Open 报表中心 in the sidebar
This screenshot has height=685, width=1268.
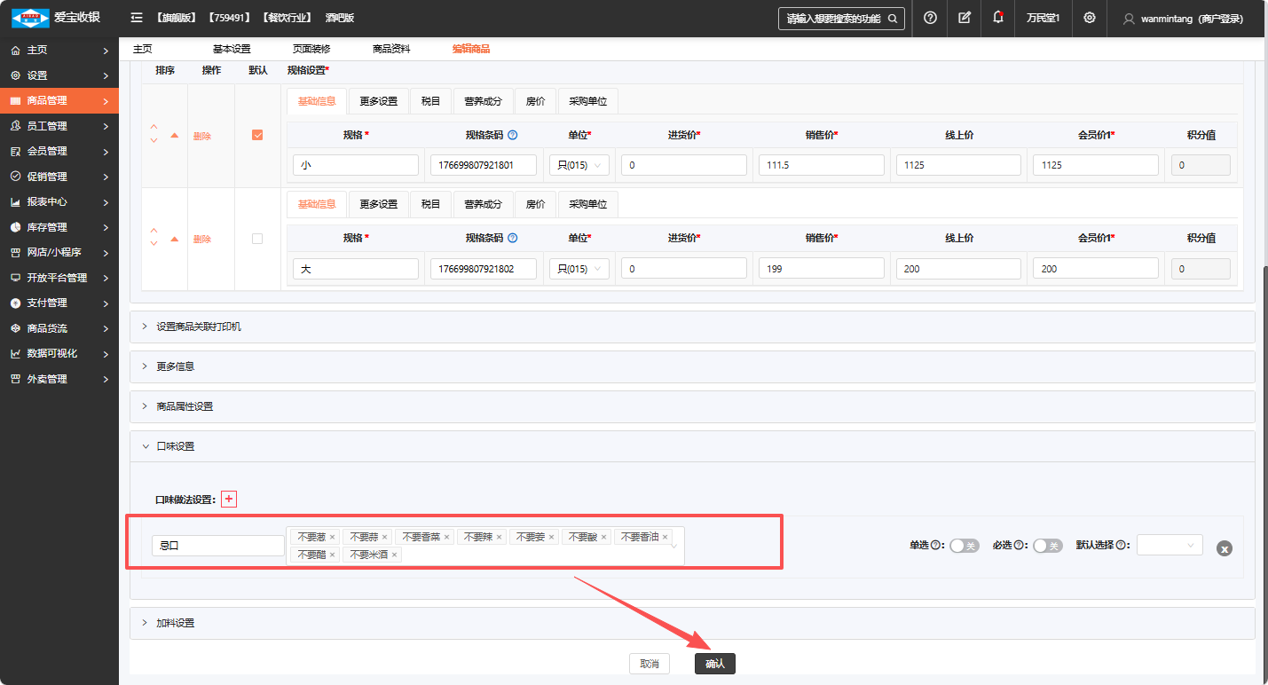point(59,201)
